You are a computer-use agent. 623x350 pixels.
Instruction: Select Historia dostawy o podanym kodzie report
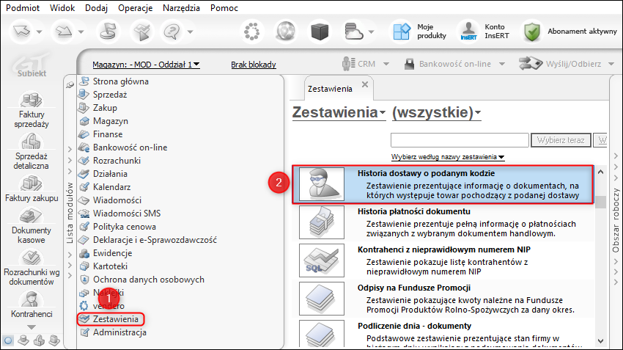(x=443, y=185)
